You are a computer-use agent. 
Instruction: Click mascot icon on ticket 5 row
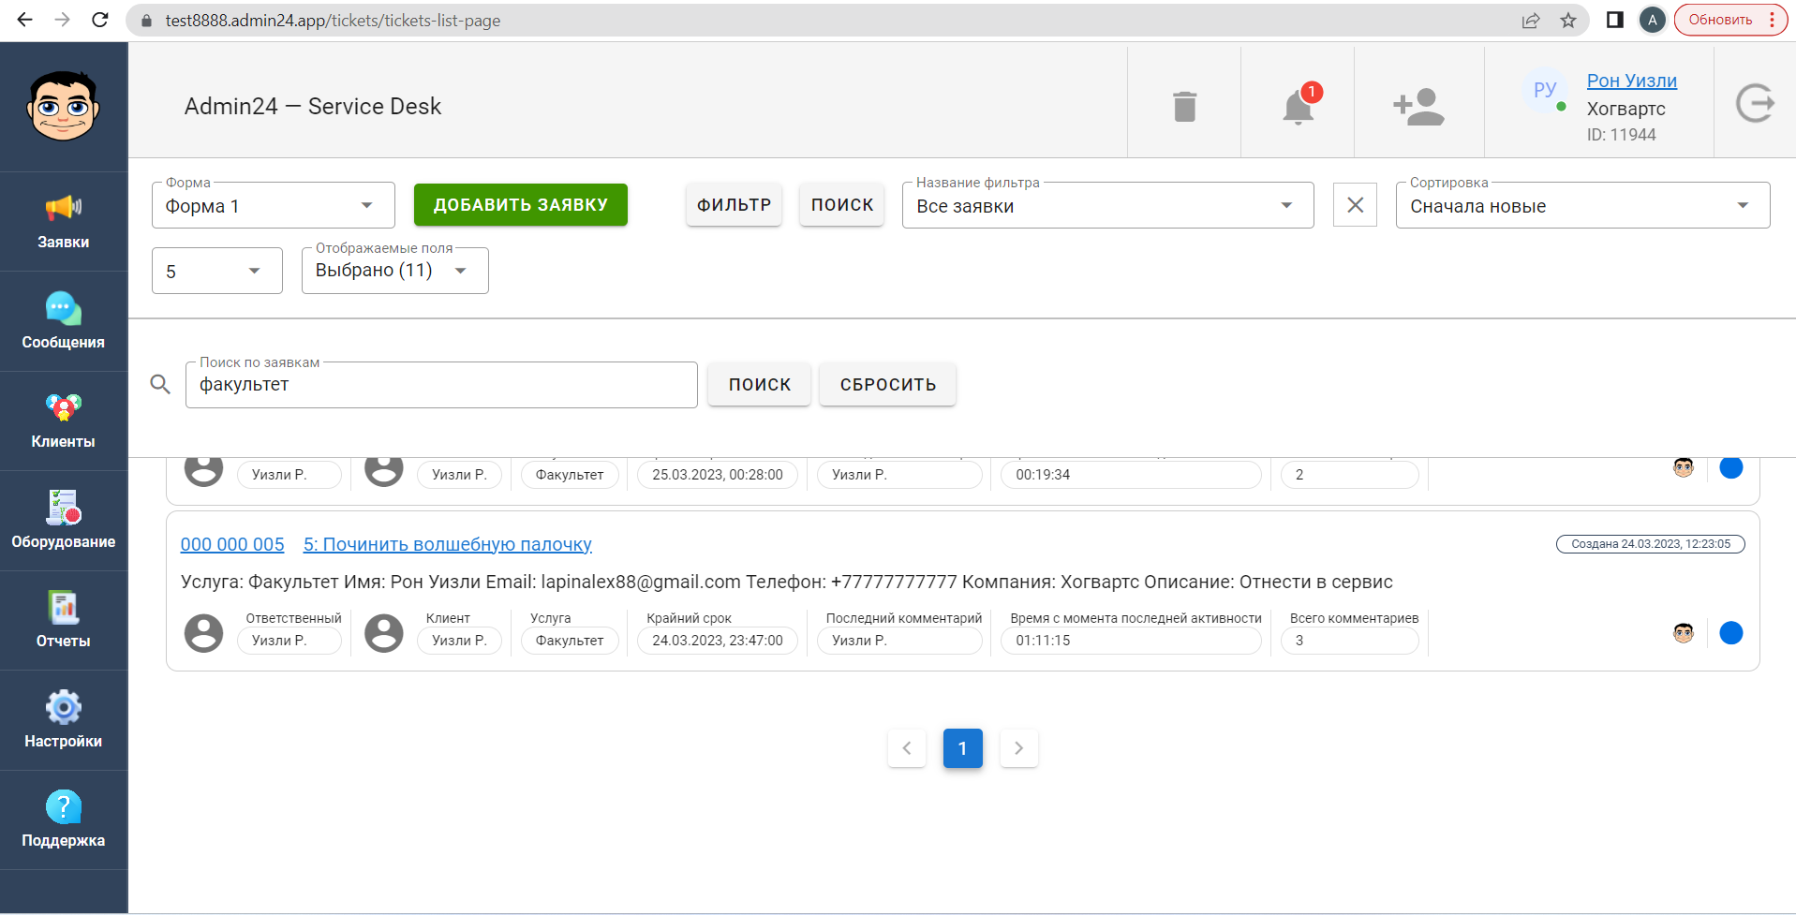pyautogui.click(x=1684, y=633)
